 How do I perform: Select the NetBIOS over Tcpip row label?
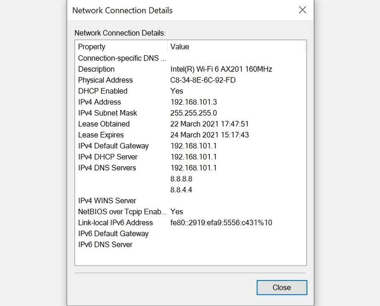click(x=122, y=212)
